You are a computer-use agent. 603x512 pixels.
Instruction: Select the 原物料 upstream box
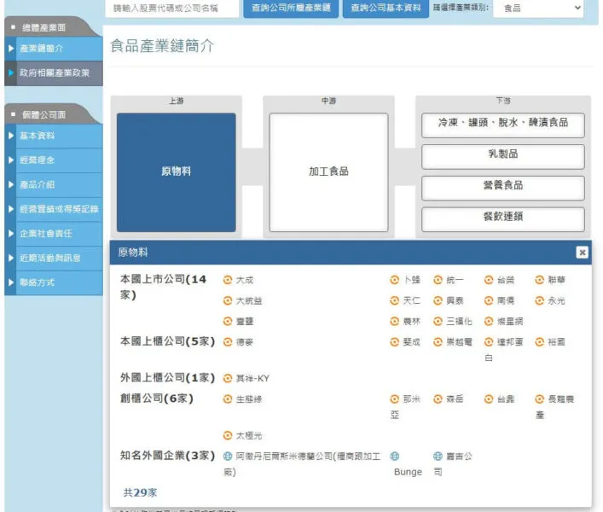177,172
